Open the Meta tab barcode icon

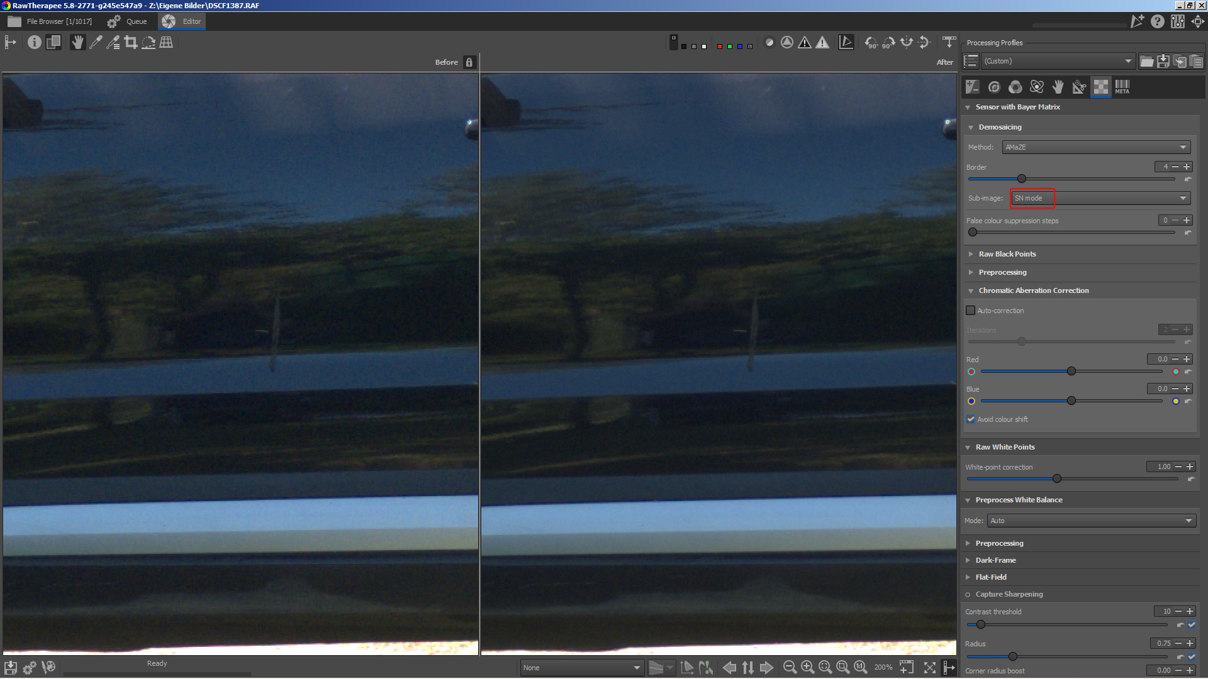pos(1122,87)
